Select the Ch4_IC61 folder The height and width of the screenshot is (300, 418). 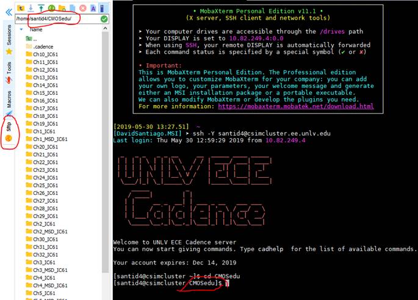point(40,278)
